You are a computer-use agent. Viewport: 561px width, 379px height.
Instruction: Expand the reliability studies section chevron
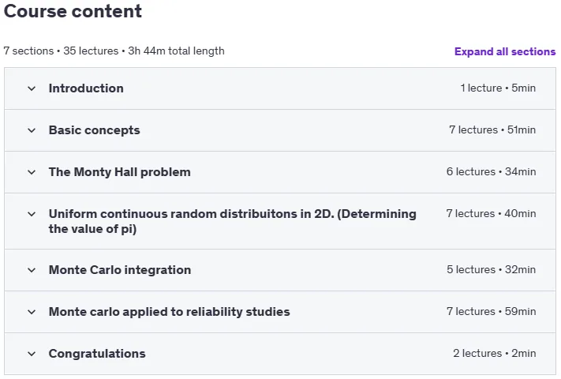[x=32, y=312]
